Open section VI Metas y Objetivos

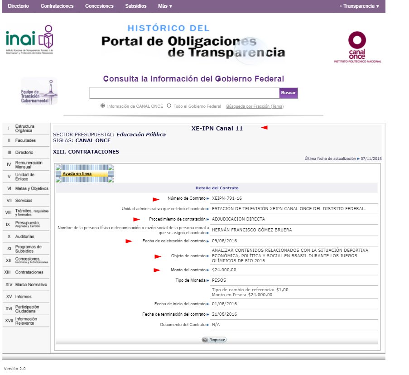pyautogui.click(x=26, y=188)
